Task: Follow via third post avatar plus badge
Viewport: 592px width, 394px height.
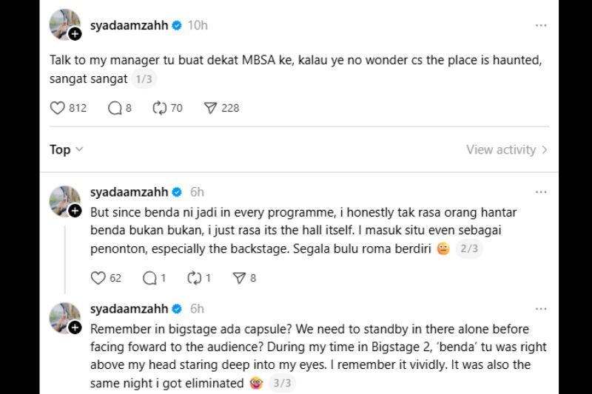Action: pyautogui.click(x=75, y=327)
